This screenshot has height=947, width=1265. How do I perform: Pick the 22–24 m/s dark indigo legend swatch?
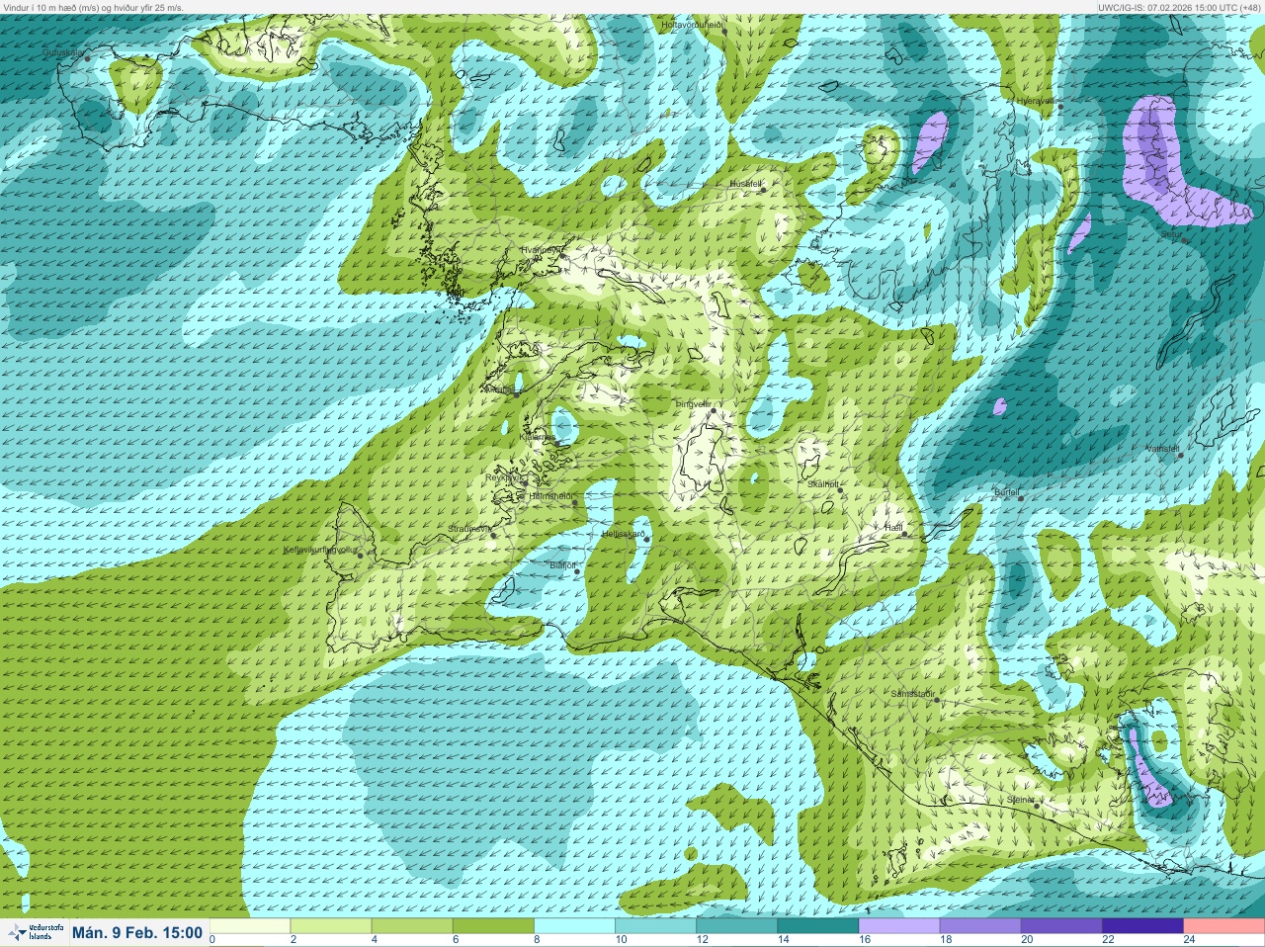1142,926
